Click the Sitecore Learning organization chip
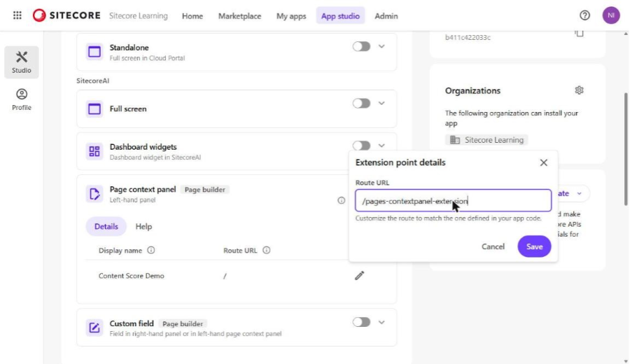 486,140
